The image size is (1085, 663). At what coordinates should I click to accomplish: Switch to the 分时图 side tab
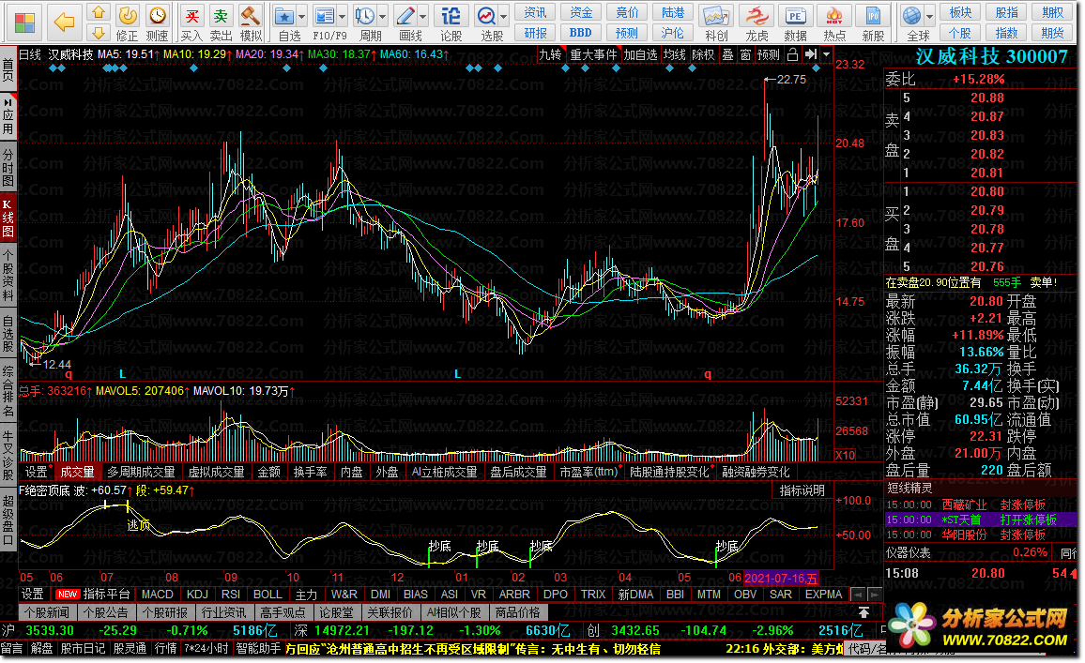click(8, 167)
